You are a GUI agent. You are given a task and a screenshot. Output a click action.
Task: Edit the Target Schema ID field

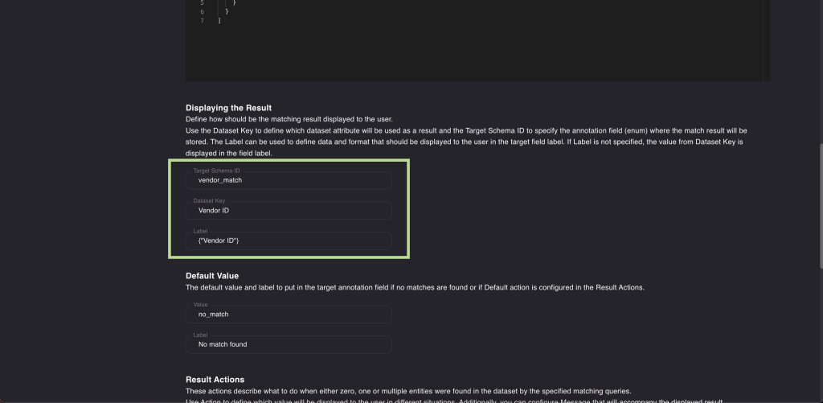tap(289, 180)
